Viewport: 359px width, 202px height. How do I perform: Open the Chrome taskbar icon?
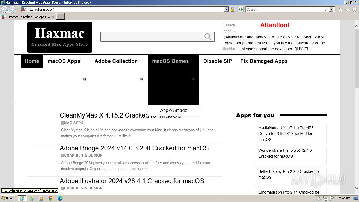pyautogui.click(x=51, y=198)
